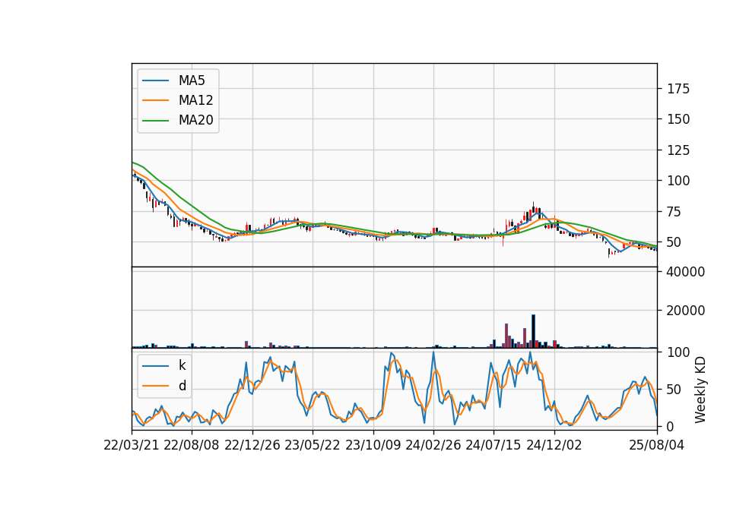Click the 125 price axis label

678,150
